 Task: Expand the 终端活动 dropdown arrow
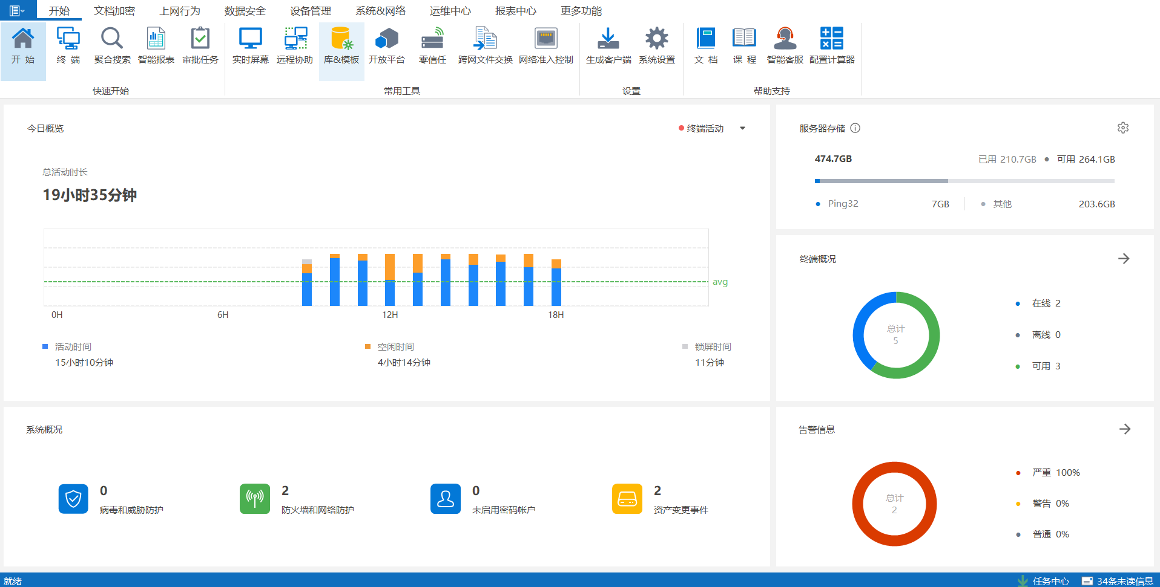(742, 128)
